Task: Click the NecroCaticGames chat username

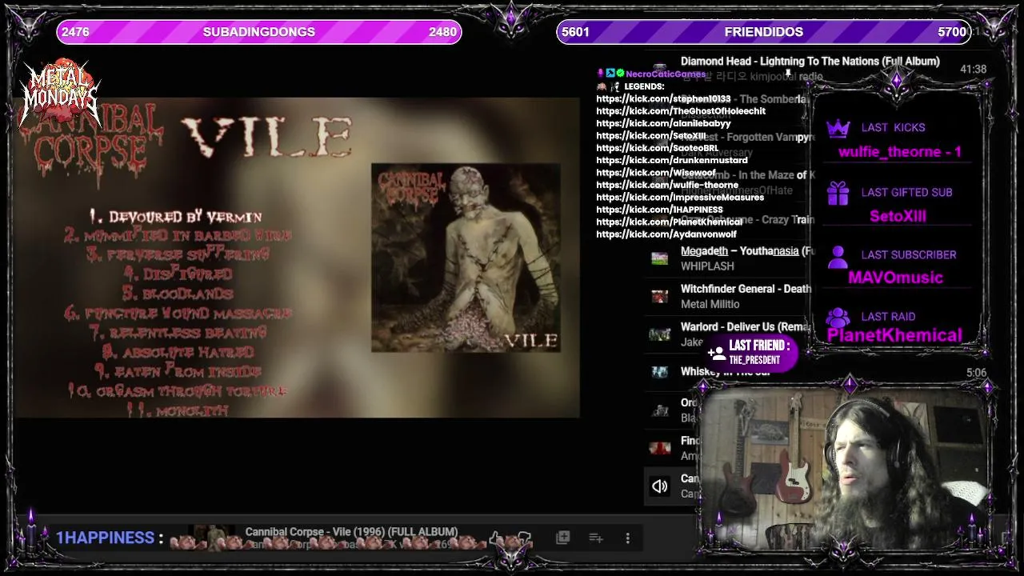Action: pyautogui.click(x=666, y=74)
